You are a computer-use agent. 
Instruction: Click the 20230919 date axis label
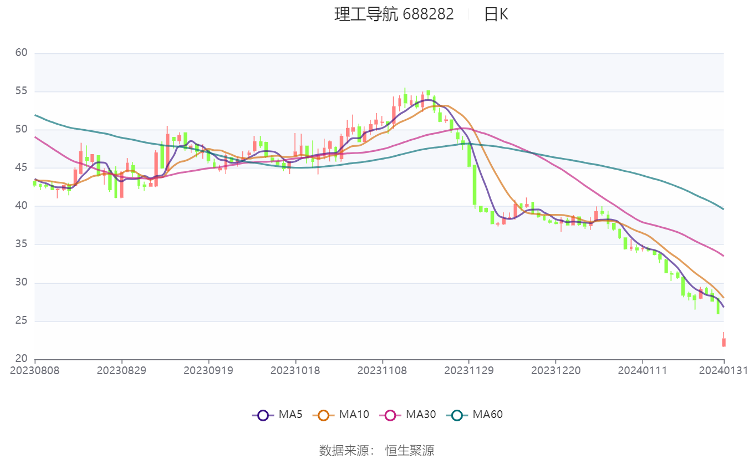208,370
